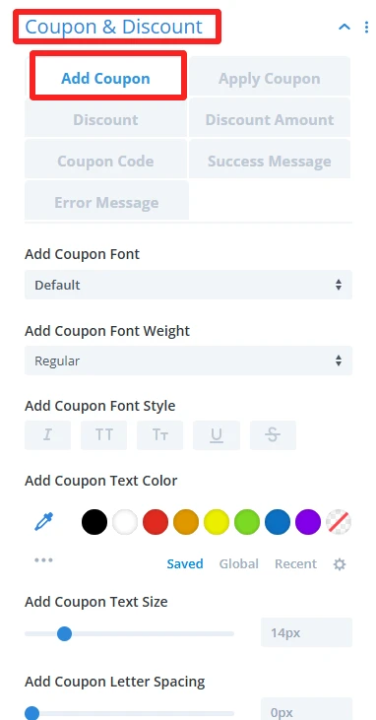
Task: Select the Error Message tab
Action: [106, 203]
